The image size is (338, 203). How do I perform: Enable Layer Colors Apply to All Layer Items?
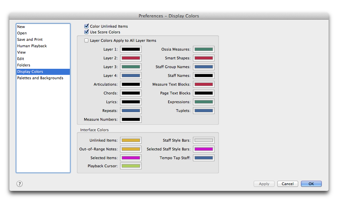tap(86, 40)
